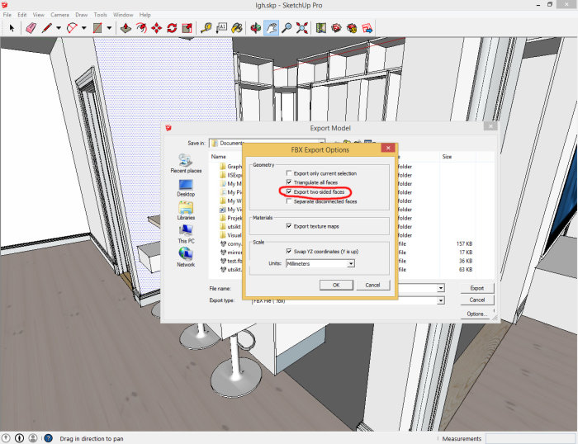Cancel the FBX Export Options dialog
This screenshot has height=444, width=578.
click(372, 285)
